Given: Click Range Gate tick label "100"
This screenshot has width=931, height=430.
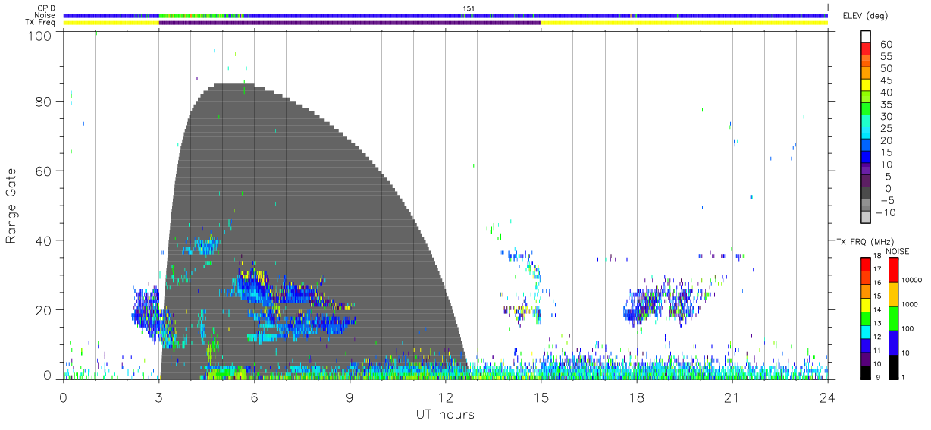Looking at the screenshot, I should [42, 36].
